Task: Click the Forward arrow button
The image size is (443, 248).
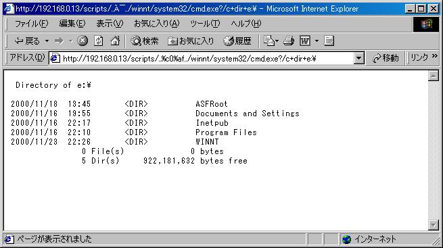Action: [59, 41]
